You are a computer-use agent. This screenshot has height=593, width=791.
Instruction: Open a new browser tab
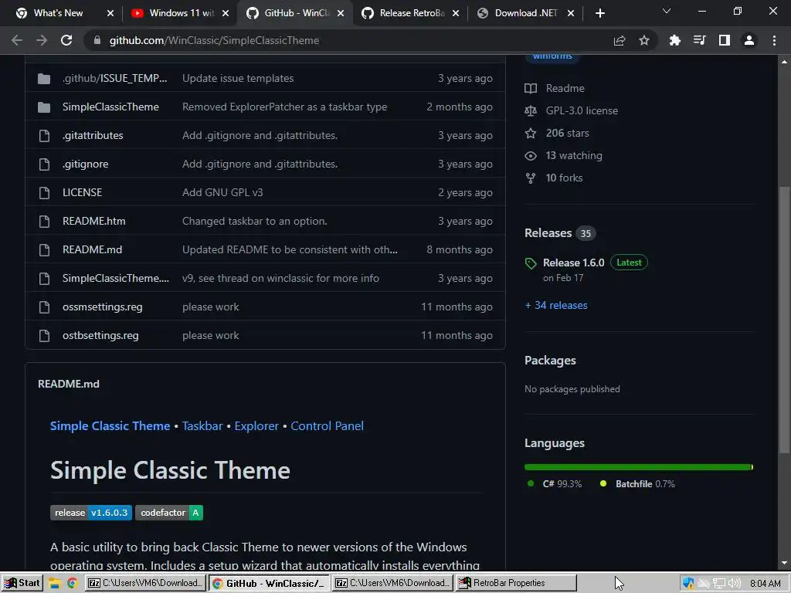[x=599, y=13]
